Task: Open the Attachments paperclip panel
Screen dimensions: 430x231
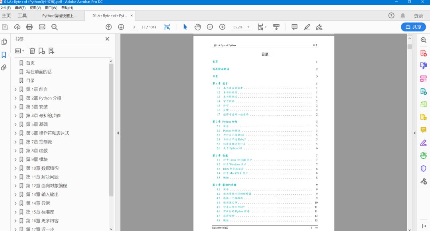Action: coord(4,67)
